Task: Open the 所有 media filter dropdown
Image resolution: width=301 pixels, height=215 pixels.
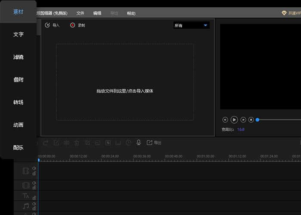Action: click(191, 25)
